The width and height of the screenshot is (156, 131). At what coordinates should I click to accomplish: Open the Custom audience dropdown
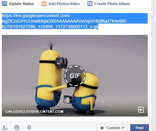112,128
